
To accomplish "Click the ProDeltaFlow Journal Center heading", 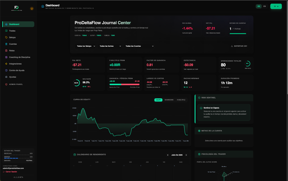I will click(103, 23).
